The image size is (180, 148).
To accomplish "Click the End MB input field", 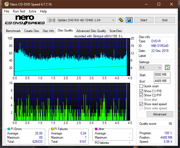I will tap(162, 81).
